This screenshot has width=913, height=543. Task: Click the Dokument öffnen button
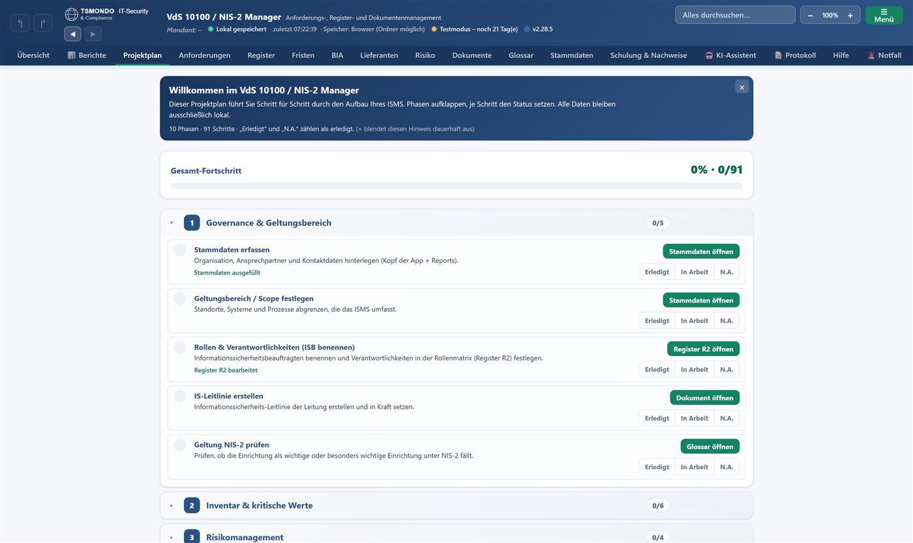click(x=704, y=398)
